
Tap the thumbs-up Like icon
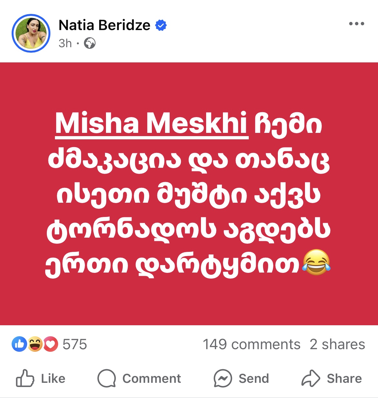[25, 378]
